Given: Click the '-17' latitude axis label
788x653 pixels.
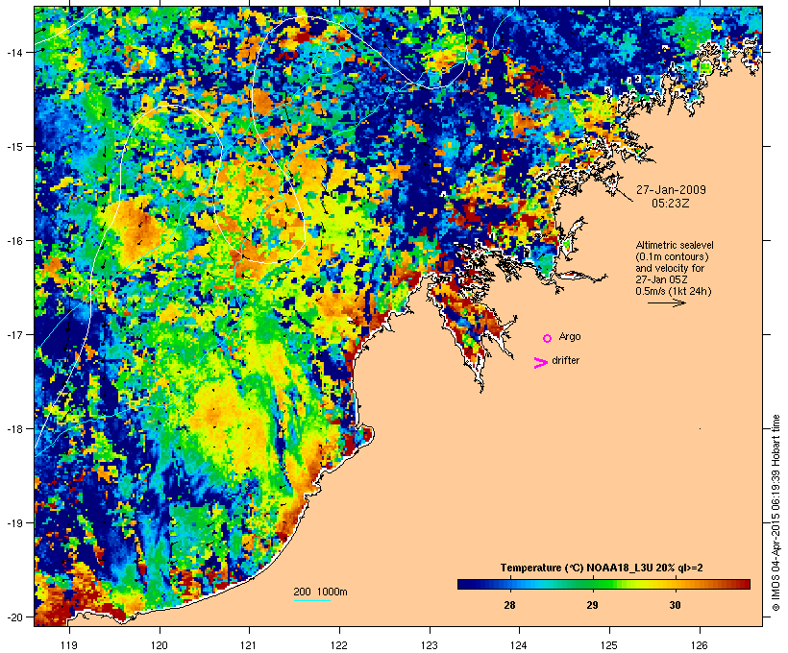Looking at the screenshot, I should point(13,334).
